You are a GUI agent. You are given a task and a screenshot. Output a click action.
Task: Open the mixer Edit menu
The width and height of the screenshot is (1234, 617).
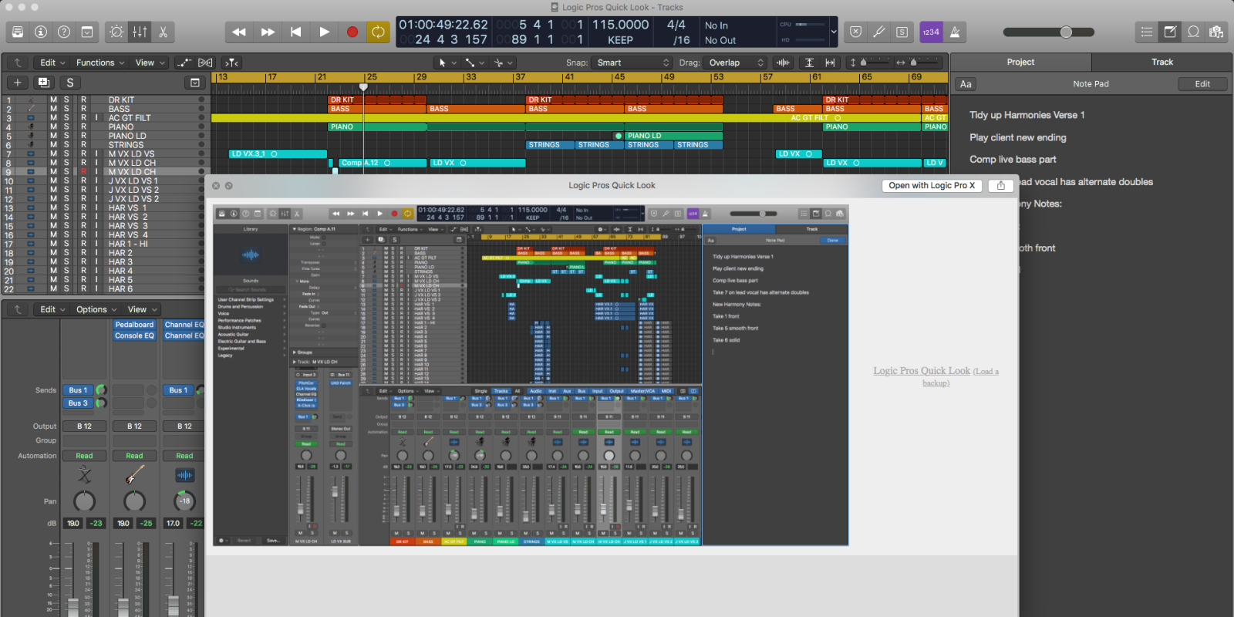(x=52, y=309)
